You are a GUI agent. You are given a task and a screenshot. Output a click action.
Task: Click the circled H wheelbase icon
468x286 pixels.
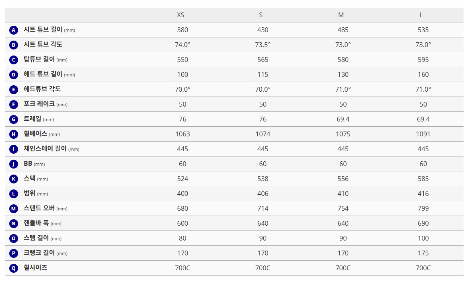tap(14, 134)
